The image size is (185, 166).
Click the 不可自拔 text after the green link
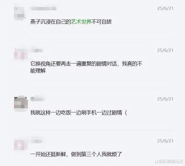tap(101, 22)
